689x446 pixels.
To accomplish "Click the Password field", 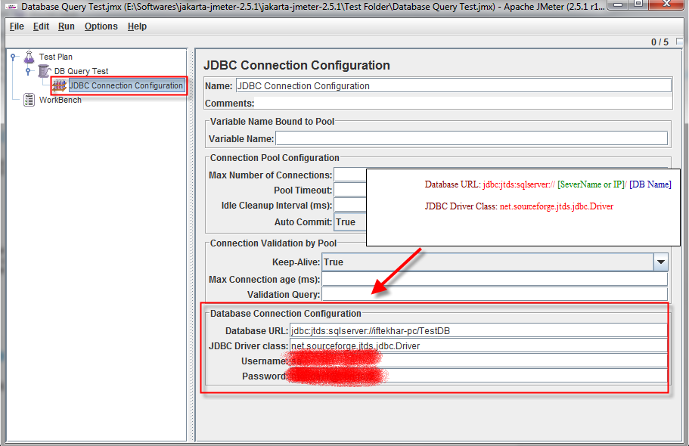I will [479, 376].
